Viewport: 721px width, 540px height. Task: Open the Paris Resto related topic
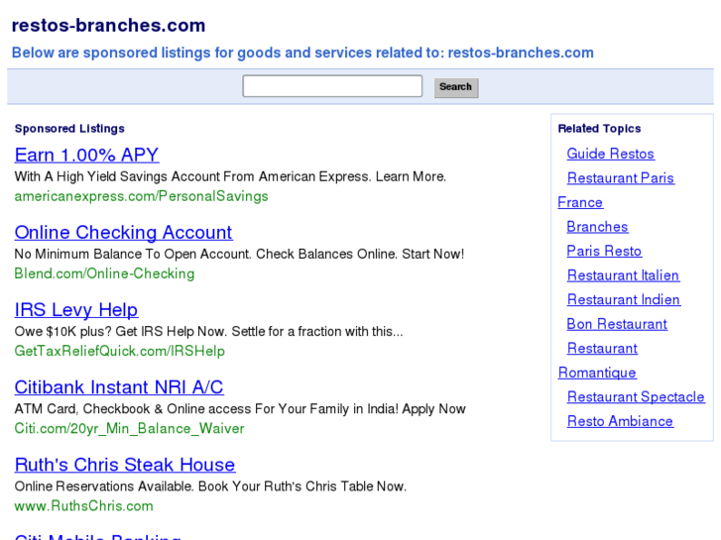point(604,251)
